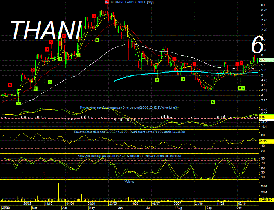Click the 90 stochastic axis label
The image size is (274, 210).
[263, 158]
